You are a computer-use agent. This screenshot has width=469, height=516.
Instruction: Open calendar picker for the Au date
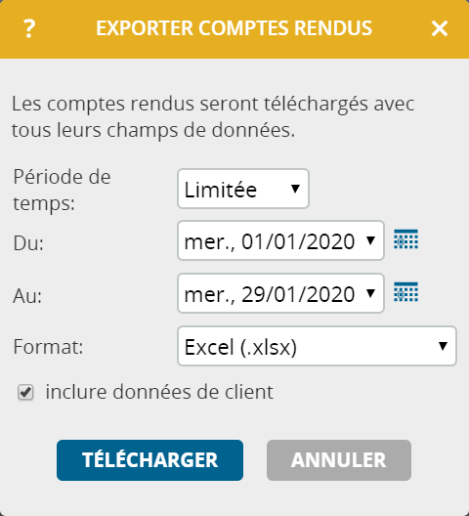405,292
